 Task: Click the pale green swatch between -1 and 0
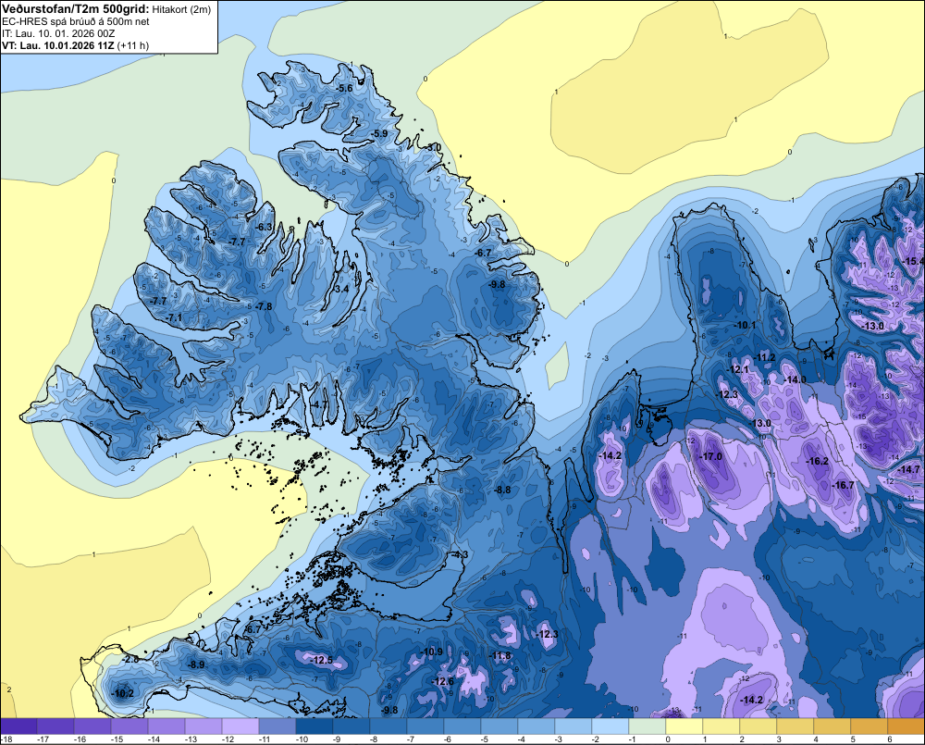(647, 726)
